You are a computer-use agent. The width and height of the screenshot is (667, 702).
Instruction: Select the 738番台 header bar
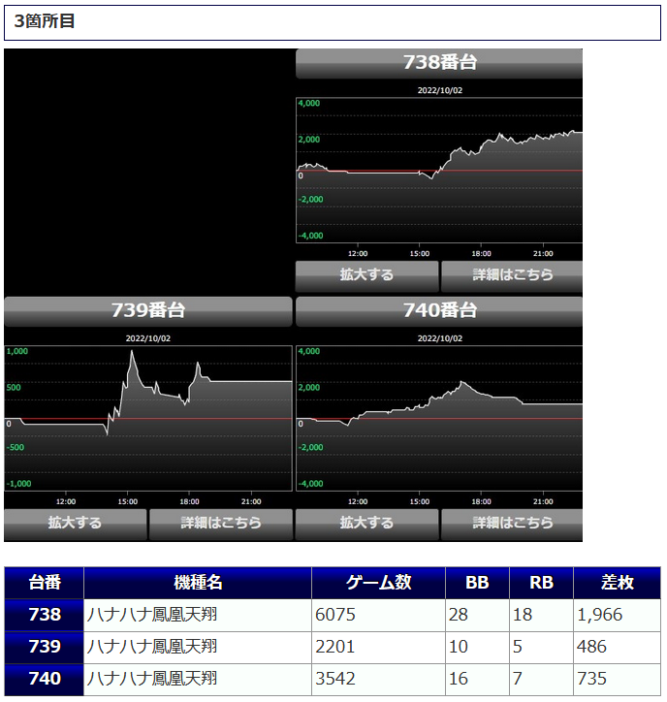(439, 64)
